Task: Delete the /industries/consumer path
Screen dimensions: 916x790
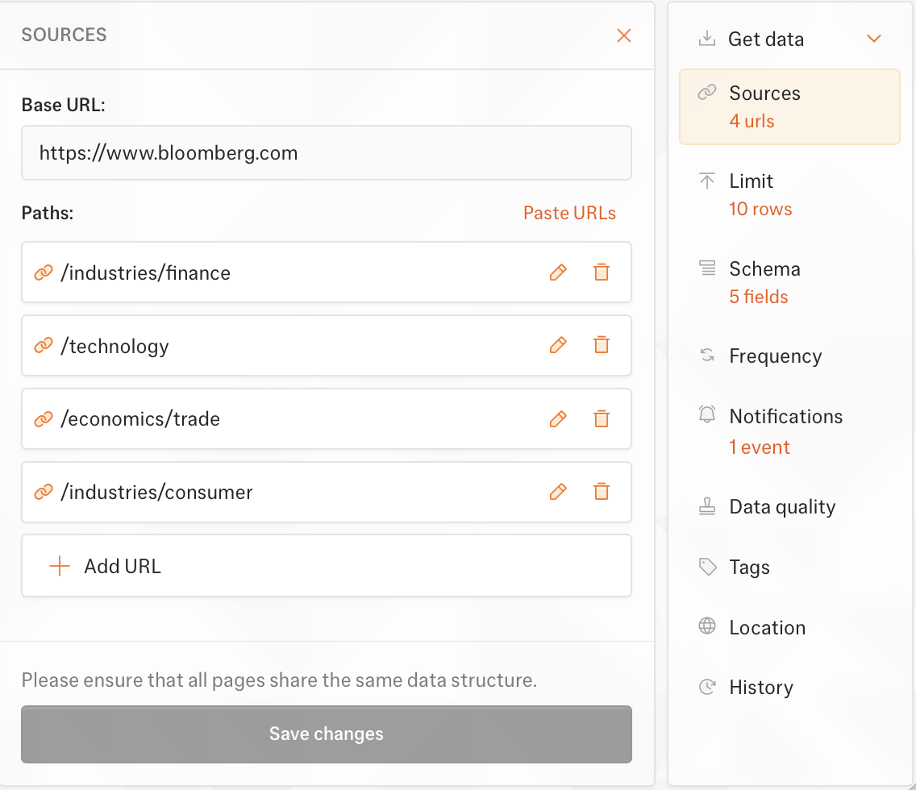Action: pyautogui.click(x=601, y=492)
